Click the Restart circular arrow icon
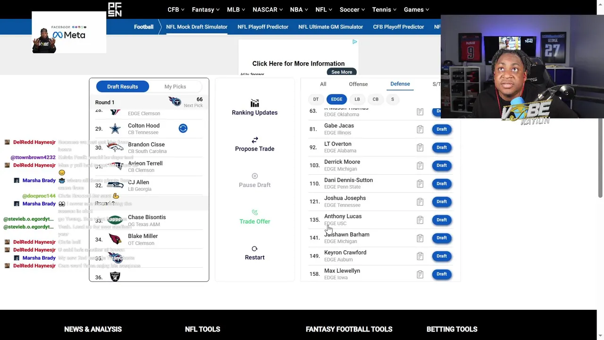This screenshot has height=340, width=604. (255, 249)
